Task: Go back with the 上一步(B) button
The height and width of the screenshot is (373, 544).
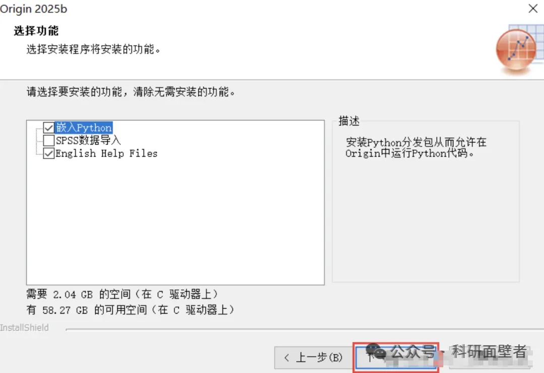Action: click(314, 357)
